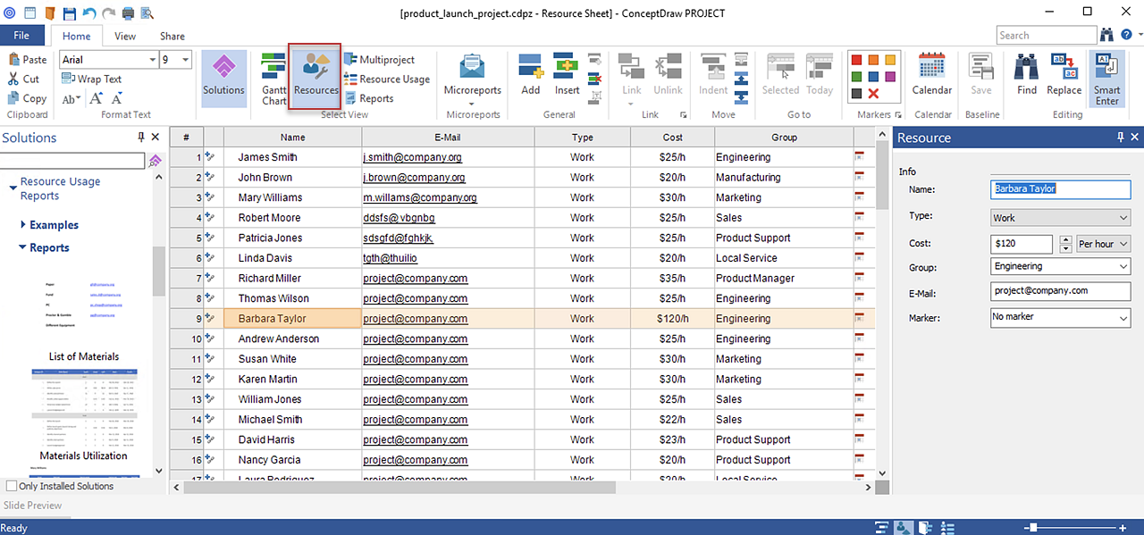1144x535 pixels.
Task: Toggle the Solutions panel button
Action: 223,77
